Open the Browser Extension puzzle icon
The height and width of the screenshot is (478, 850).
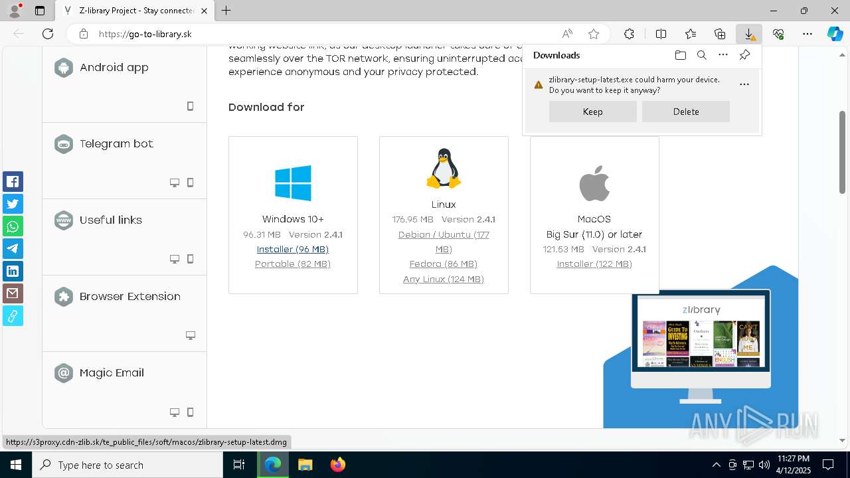tap(64, 297)
